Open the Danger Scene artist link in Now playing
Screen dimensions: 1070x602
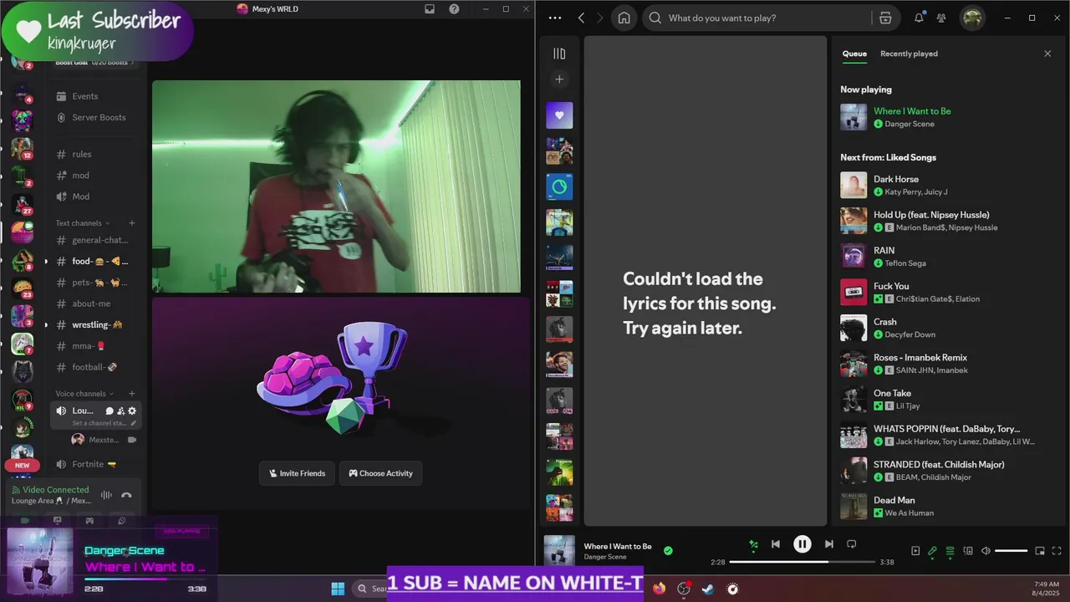[x=909, y=124]
